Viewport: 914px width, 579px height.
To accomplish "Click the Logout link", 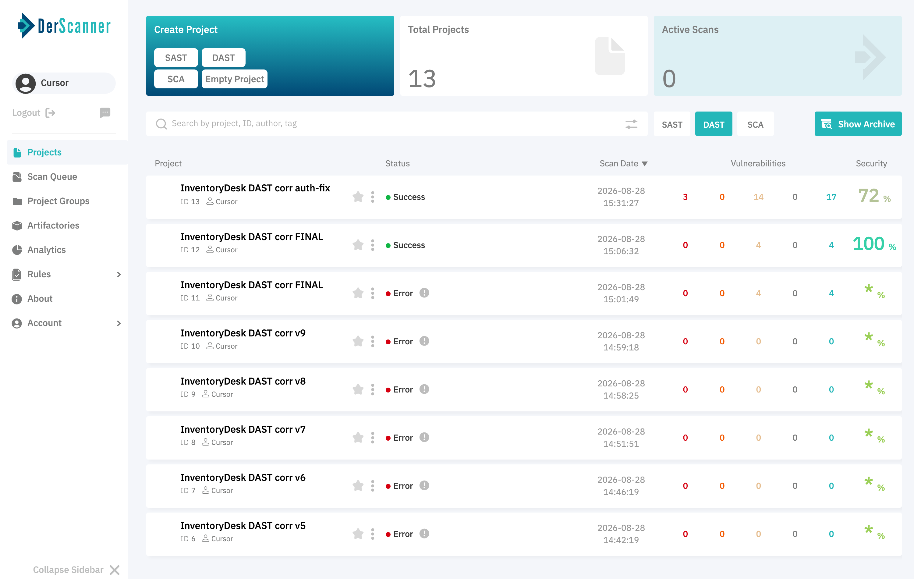I will [34, 113].
